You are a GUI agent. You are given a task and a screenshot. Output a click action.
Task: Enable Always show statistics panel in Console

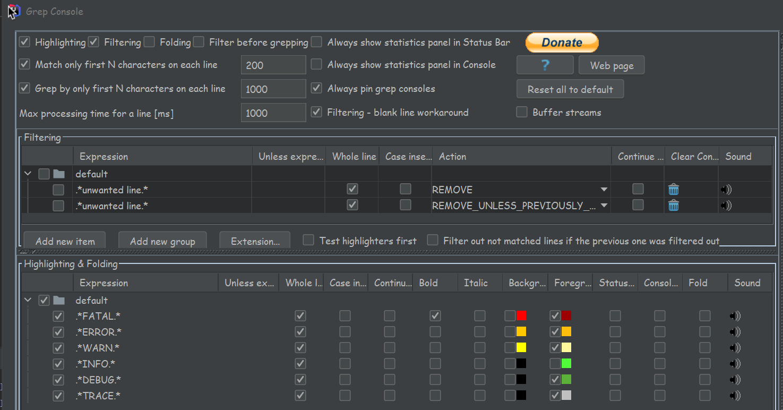tap(316, 64)
